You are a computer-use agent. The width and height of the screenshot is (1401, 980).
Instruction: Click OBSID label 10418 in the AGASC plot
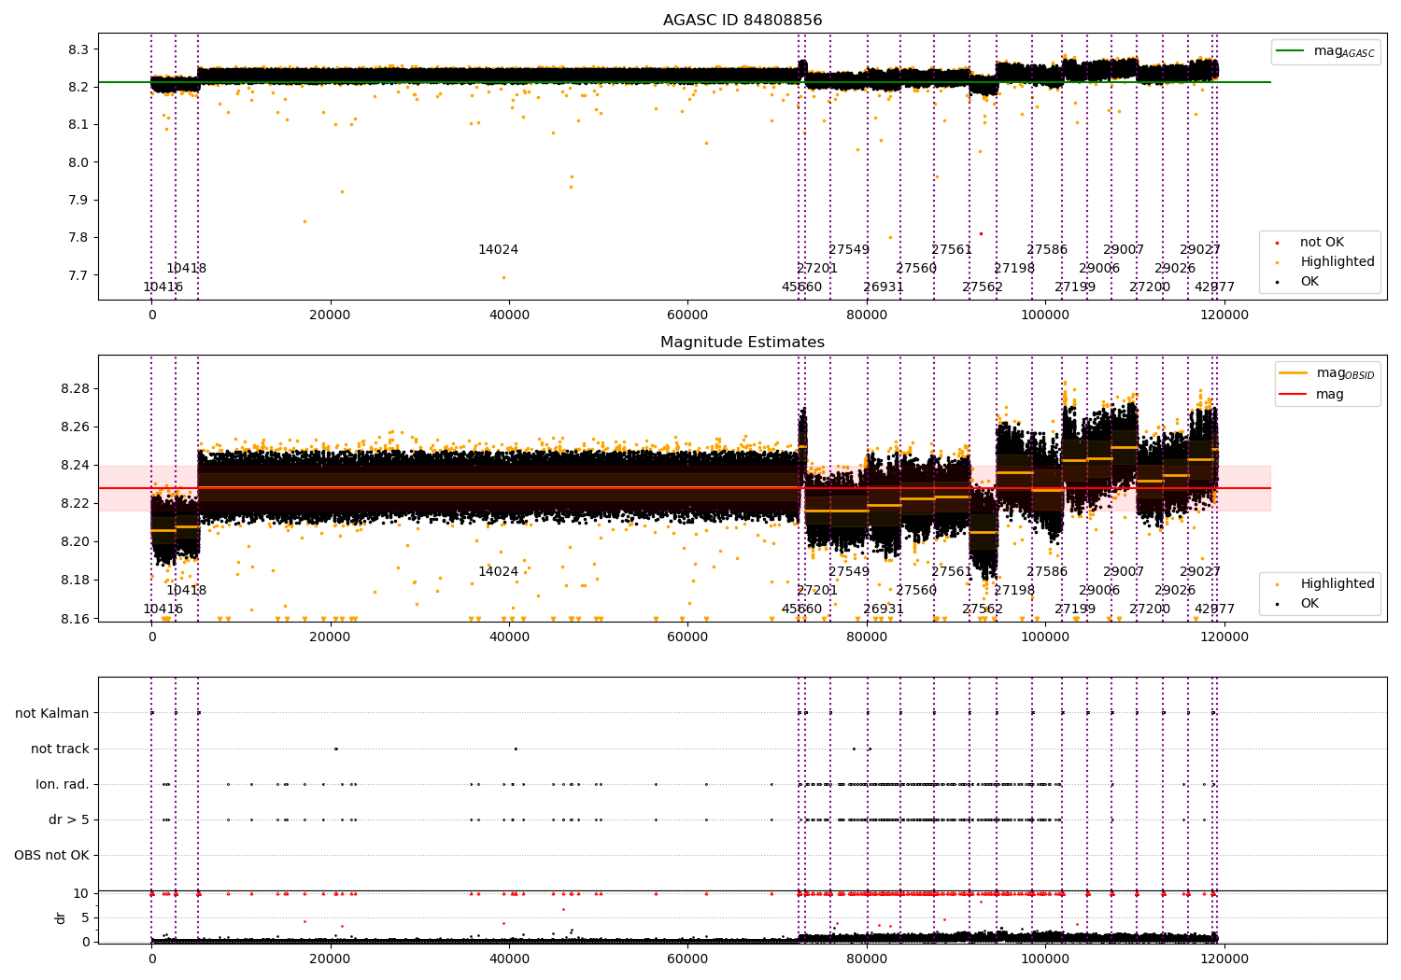coord(187,269)
